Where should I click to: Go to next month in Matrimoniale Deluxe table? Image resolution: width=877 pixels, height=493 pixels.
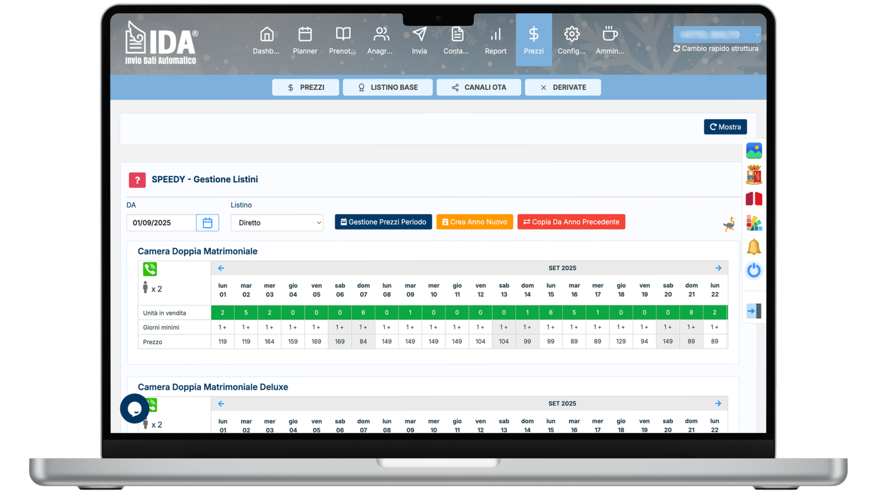(718, 404)
